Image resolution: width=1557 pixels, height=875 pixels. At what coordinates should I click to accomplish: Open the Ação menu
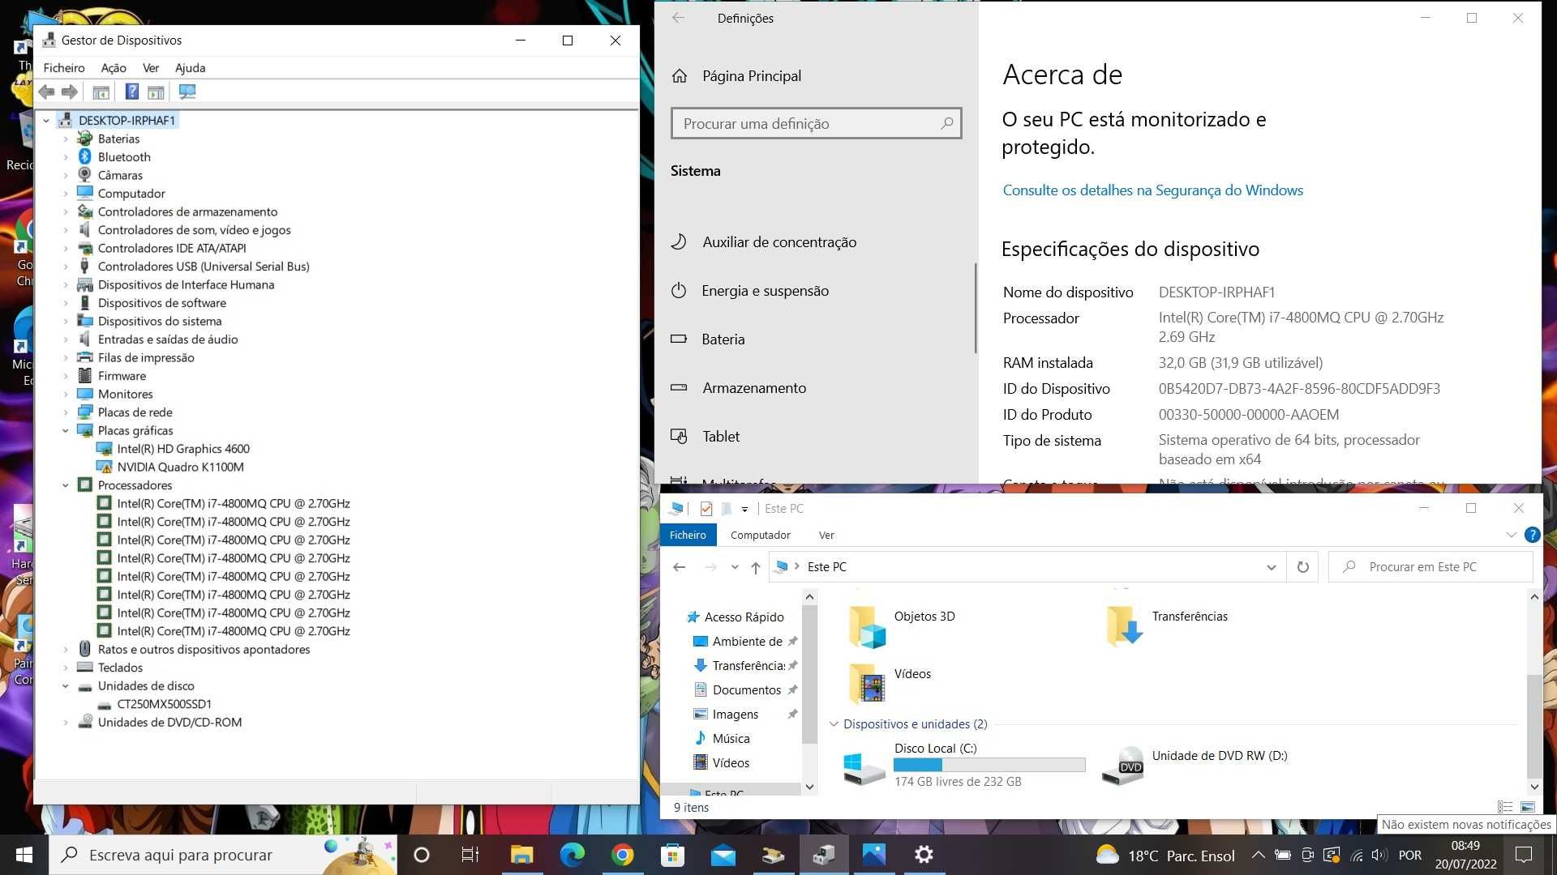[x=114, y=68]
